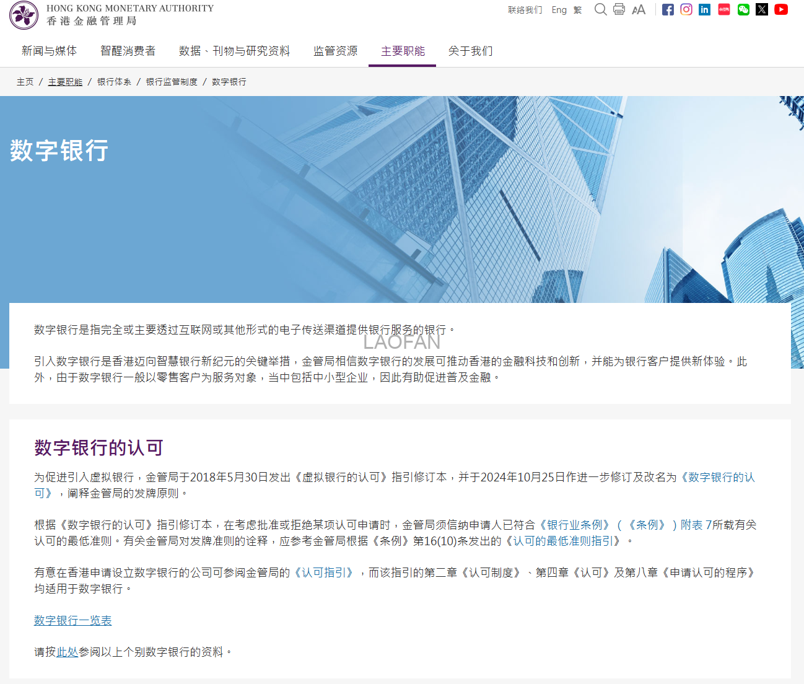Open HKMA's Facebook page icon
Screen dimensions: 804x684
(x=668, y=9)
